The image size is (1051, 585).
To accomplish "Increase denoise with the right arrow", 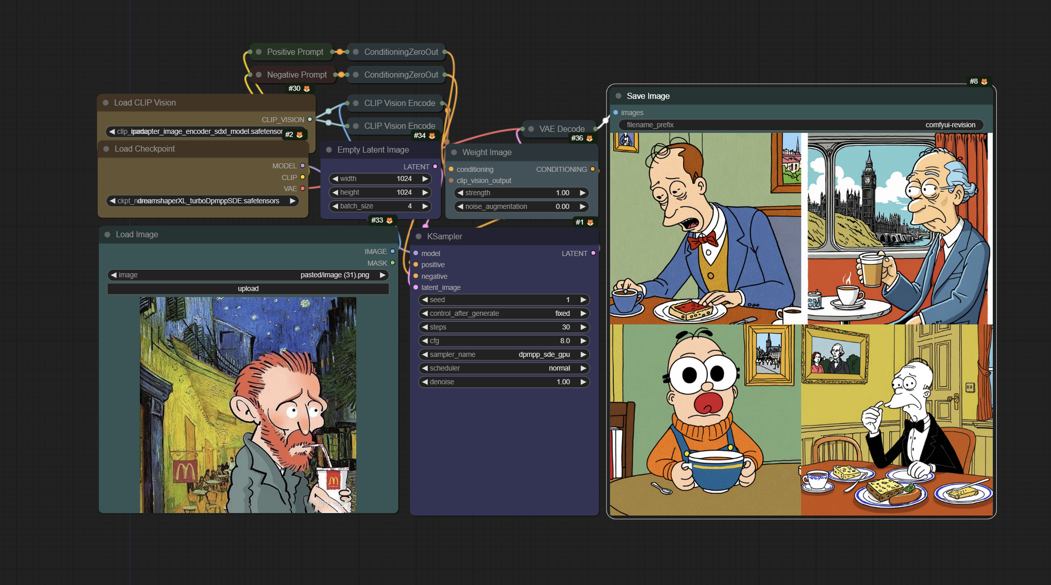I will coord(583,382).
